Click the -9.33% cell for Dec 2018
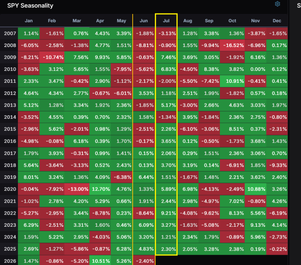Image resolution: width=301 pixels, height=265 pixels. point(277,165)
